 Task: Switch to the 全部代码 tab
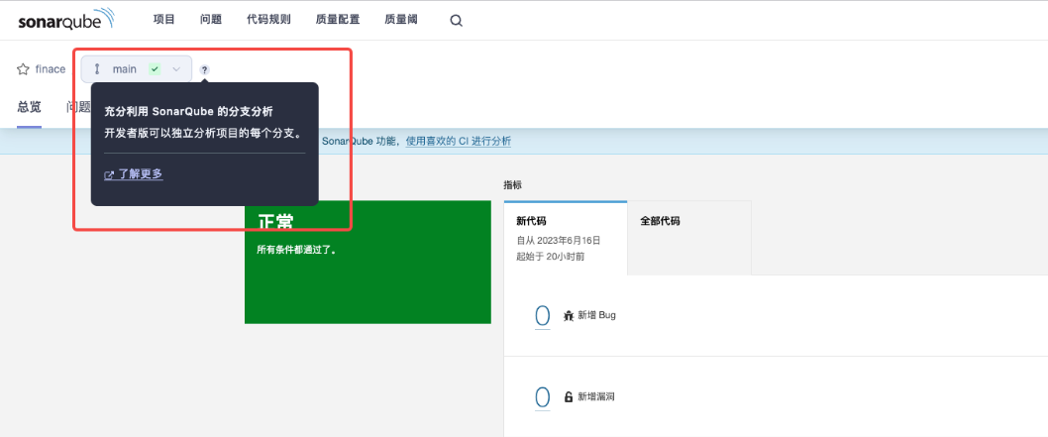click(689, 238)
